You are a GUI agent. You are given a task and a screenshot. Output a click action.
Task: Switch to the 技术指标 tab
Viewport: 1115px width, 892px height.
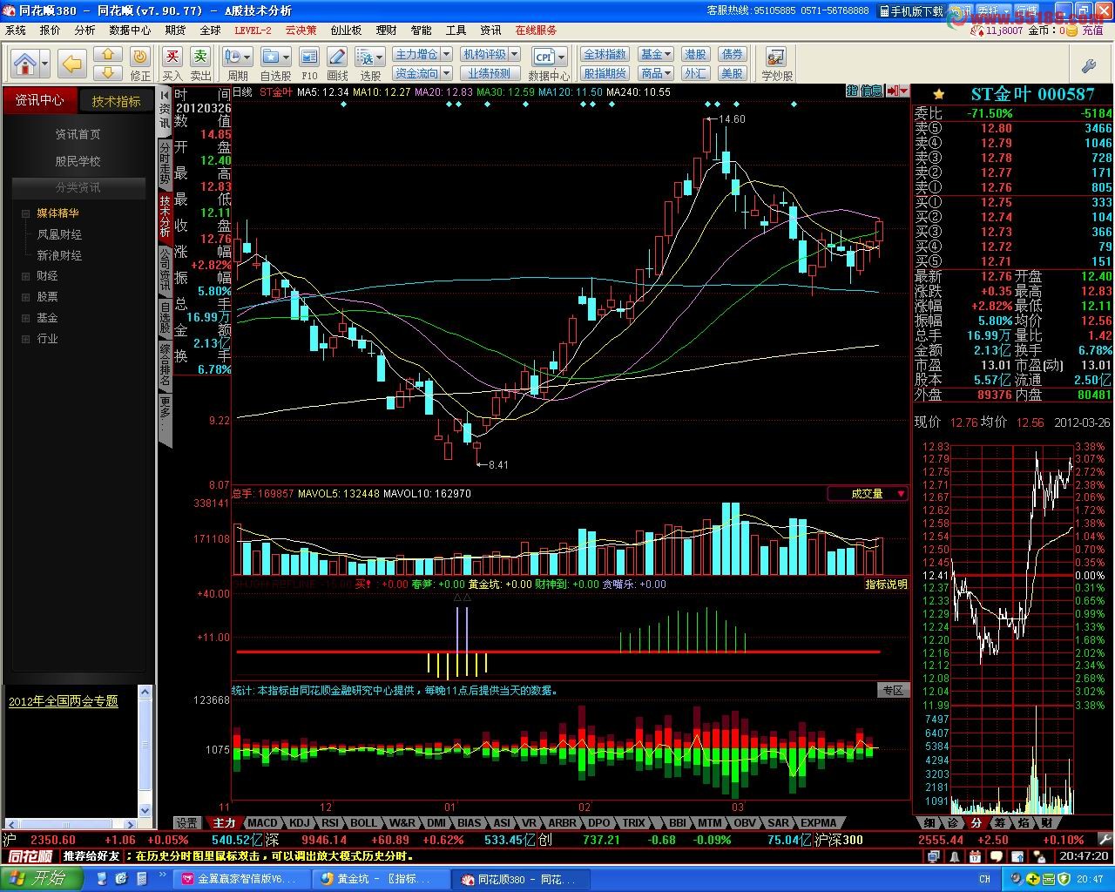[x=116, y=101]
